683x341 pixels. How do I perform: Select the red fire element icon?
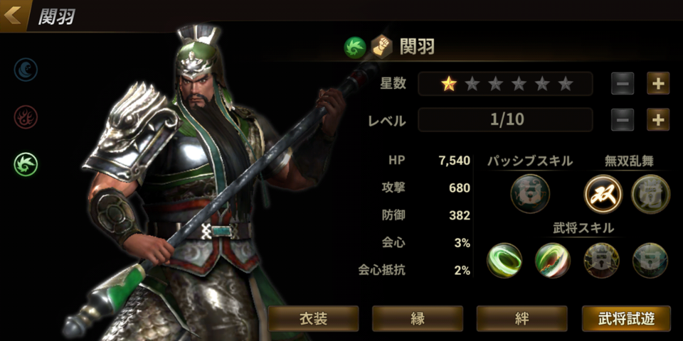tap(26, 117)
